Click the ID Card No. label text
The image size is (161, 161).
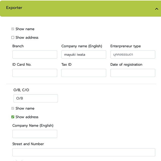coord(22,64)
